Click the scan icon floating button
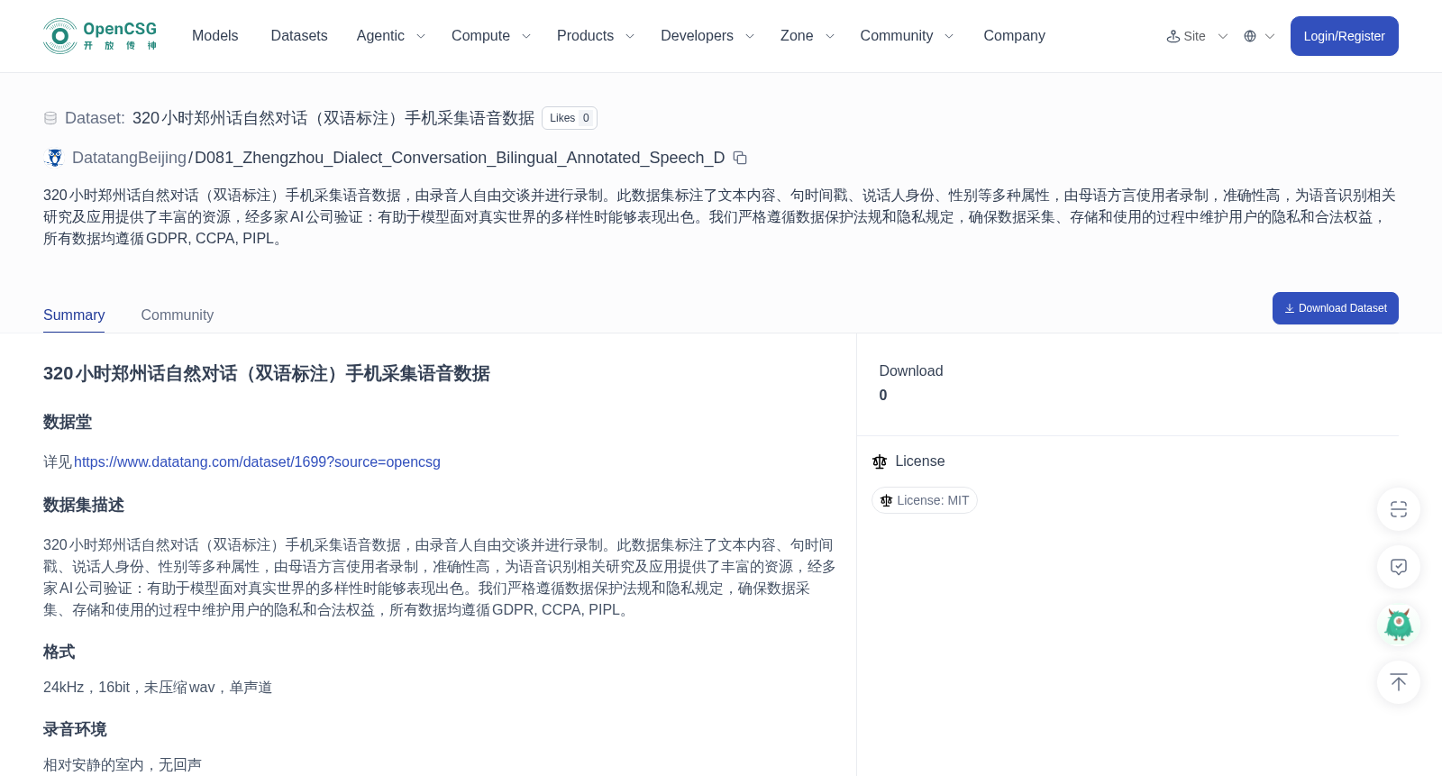 tap(1399, 509)
